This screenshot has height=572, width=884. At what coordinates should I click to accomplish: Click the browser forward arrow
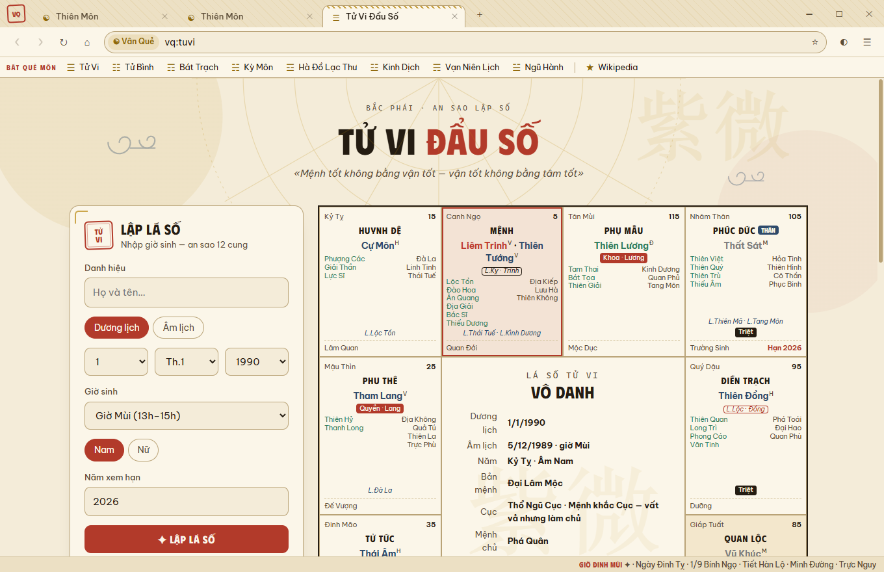coord(40,42)
